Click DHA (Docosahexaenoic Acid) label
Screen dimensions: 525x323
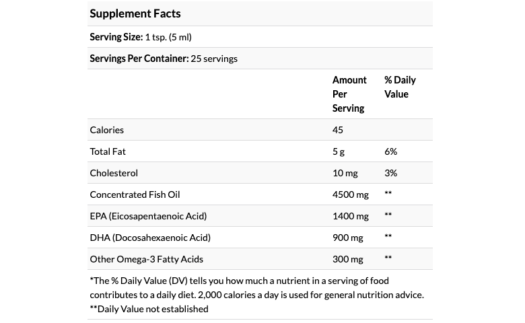tap(150, 238)
